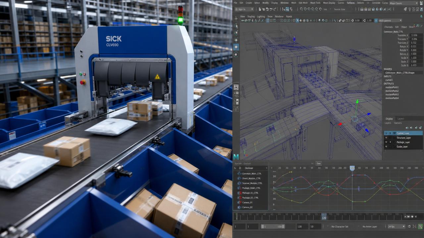Click the first snap-to-grid magnet icon in the status line
Viewport: 424px width, 238px height.
301,9
